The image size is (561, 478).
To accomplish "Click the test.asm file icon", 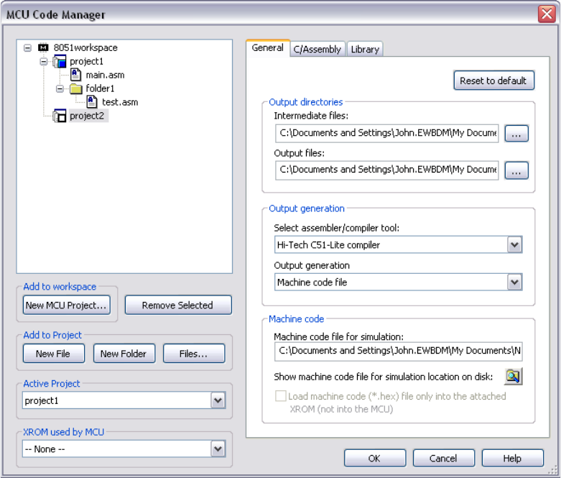I will 92,102.
